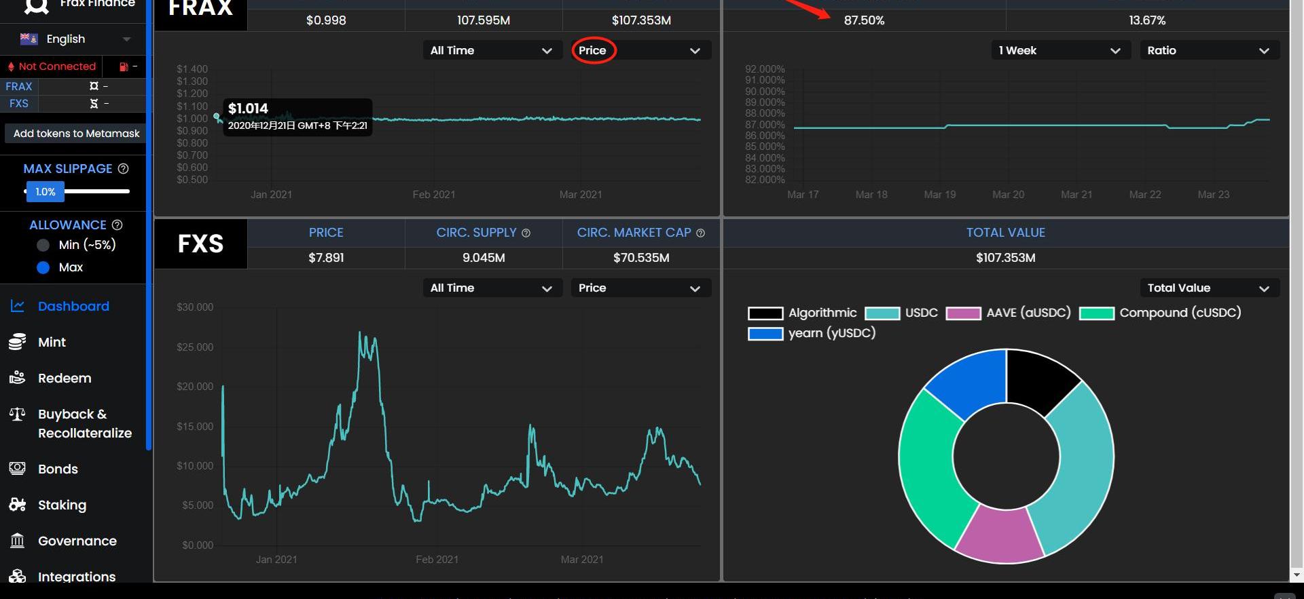
Task: Click the Buyback scales icon
Action: coord(18,414)
